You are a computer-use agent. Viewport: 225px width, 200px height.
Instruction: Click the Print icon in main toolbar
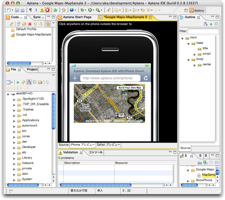pyautogui.click(x=22, y=10)
